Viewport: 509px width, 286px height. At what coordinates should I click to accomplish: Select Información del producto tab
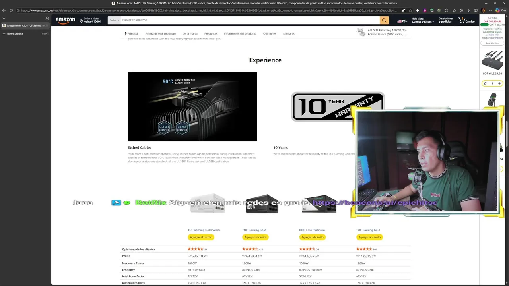coord(240,33)
